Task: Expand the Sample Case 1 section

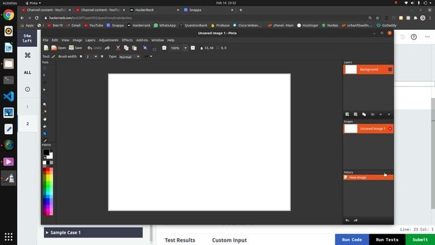Action: (x=93, y=233)
